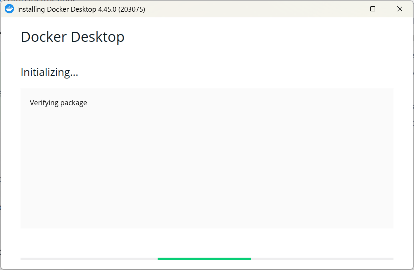Click the Docker whale icon in title bar
414x270 pixels.
click(x=9, y=9)
